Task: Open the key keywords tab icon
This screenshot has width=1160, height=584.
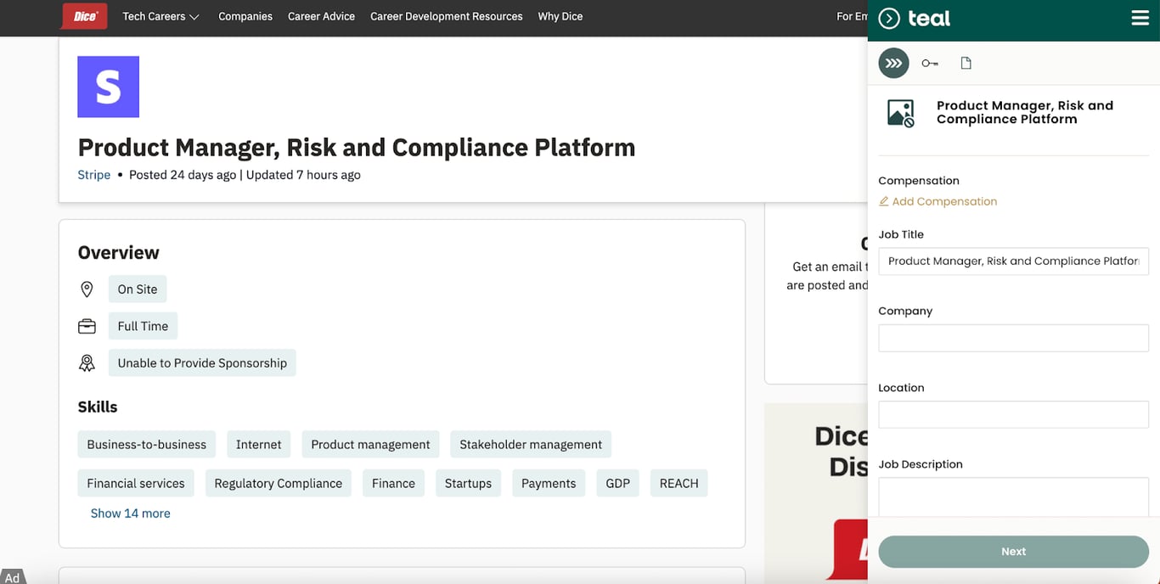Action: pyautogui.click(x=930, y=63)
